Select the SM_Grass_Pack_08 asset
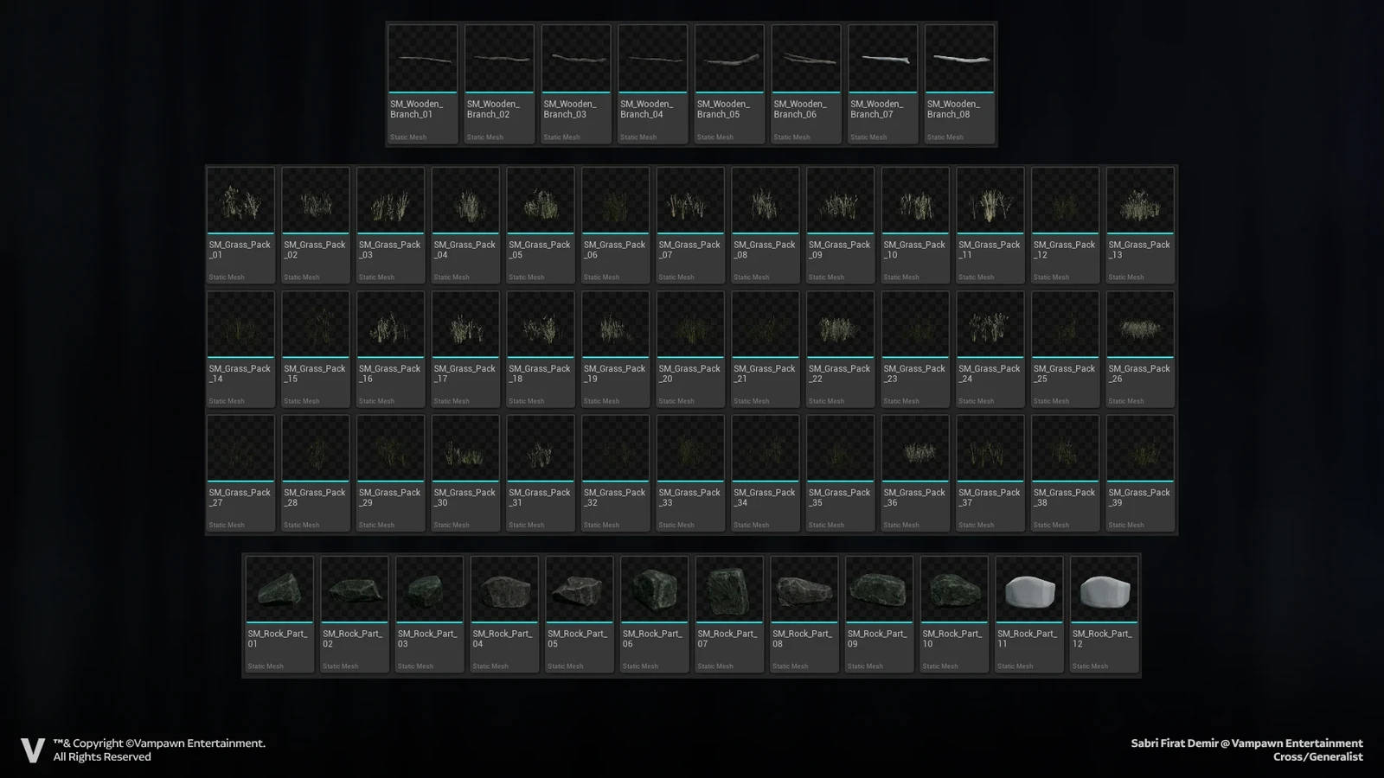The image size is (1384, 778). click(x=766, y=225)
